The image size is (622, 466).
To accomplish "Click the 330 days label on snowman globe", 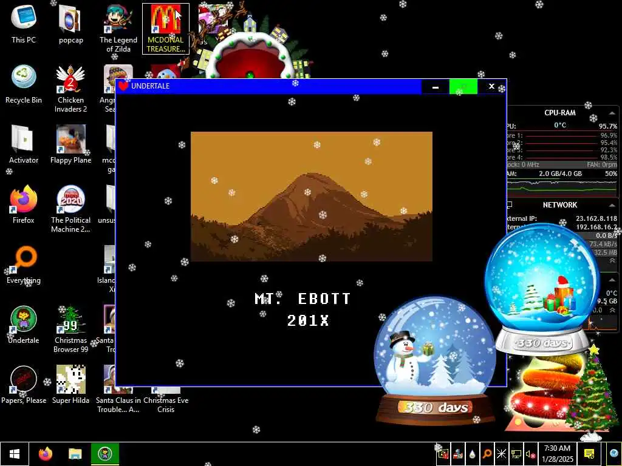I will pyautogui.click(x=435, y=407).
